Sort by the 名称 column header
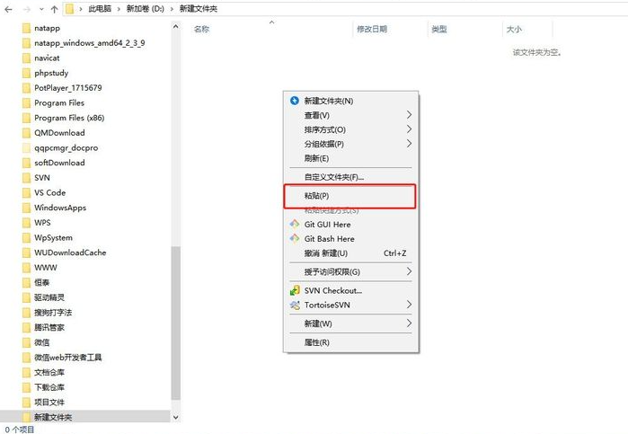Viewport: 628px width, 434px height. pos(201,29)
